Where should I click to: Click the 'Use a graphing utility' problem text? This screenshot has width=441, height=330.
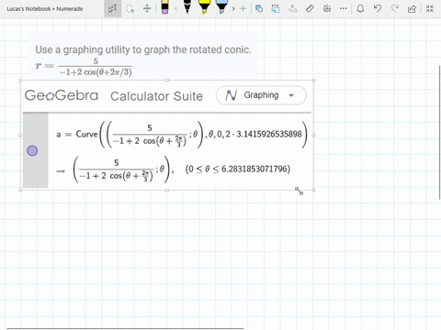tap(143, 49)
